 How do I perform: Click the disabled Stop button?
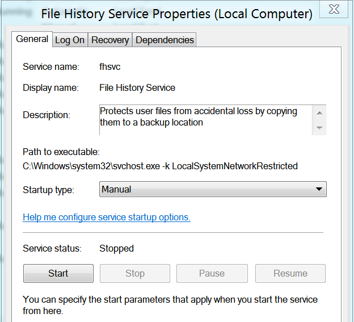click(135, 273)
